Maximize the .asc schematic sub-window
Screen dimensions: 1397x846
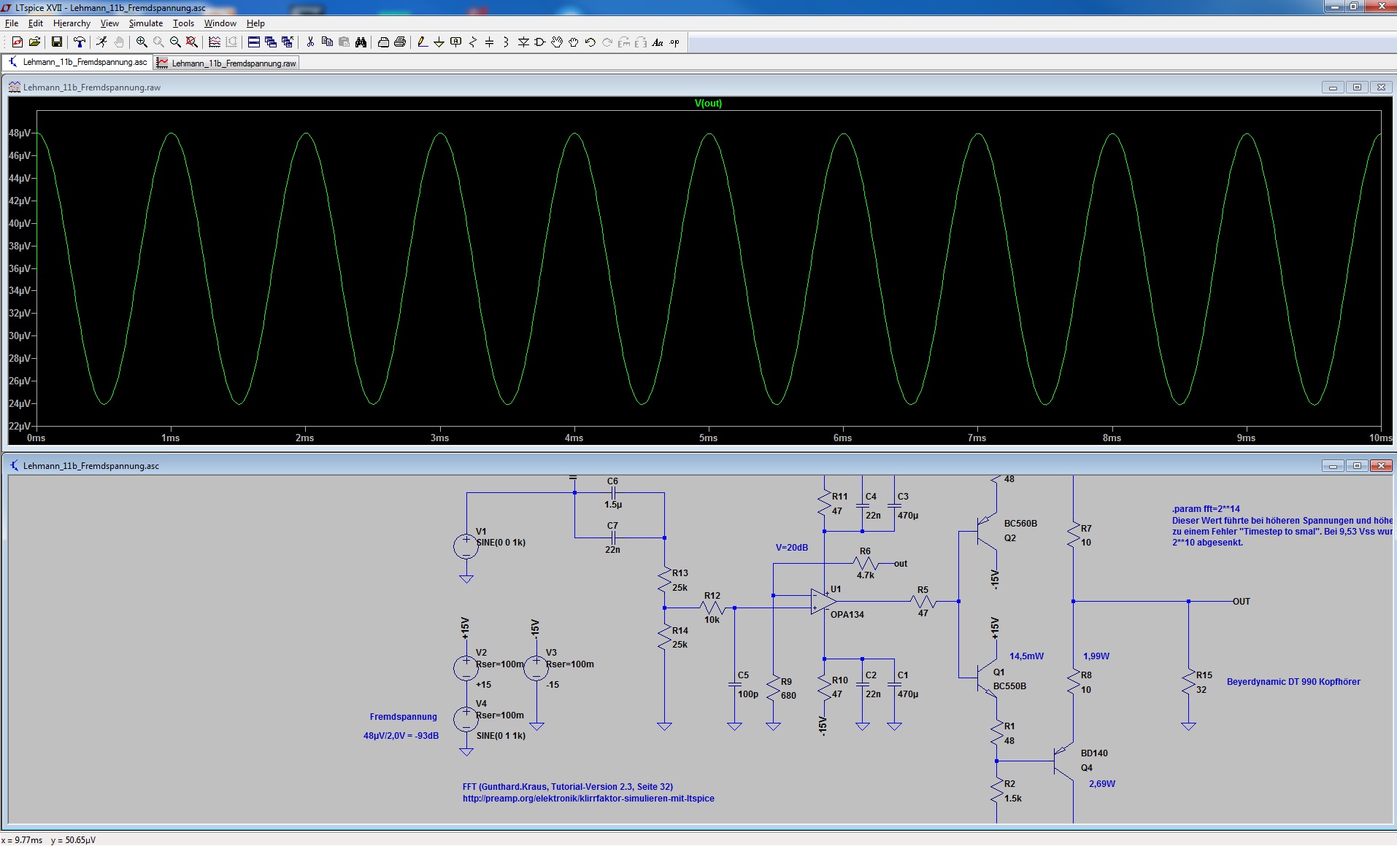pyautogui.click(x=1357, y=465)
